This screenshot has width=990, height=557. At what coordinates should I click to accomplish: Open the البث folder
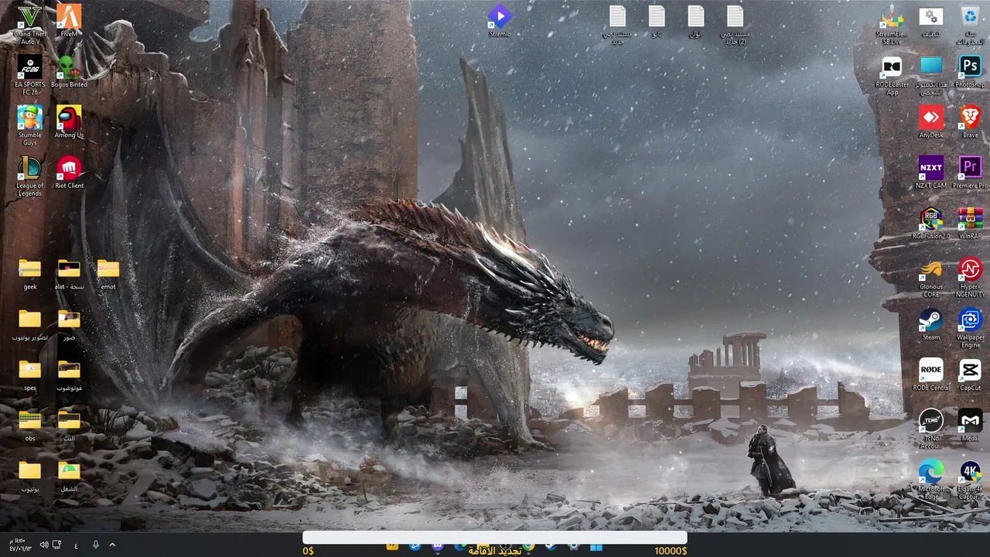pos(69,425)
